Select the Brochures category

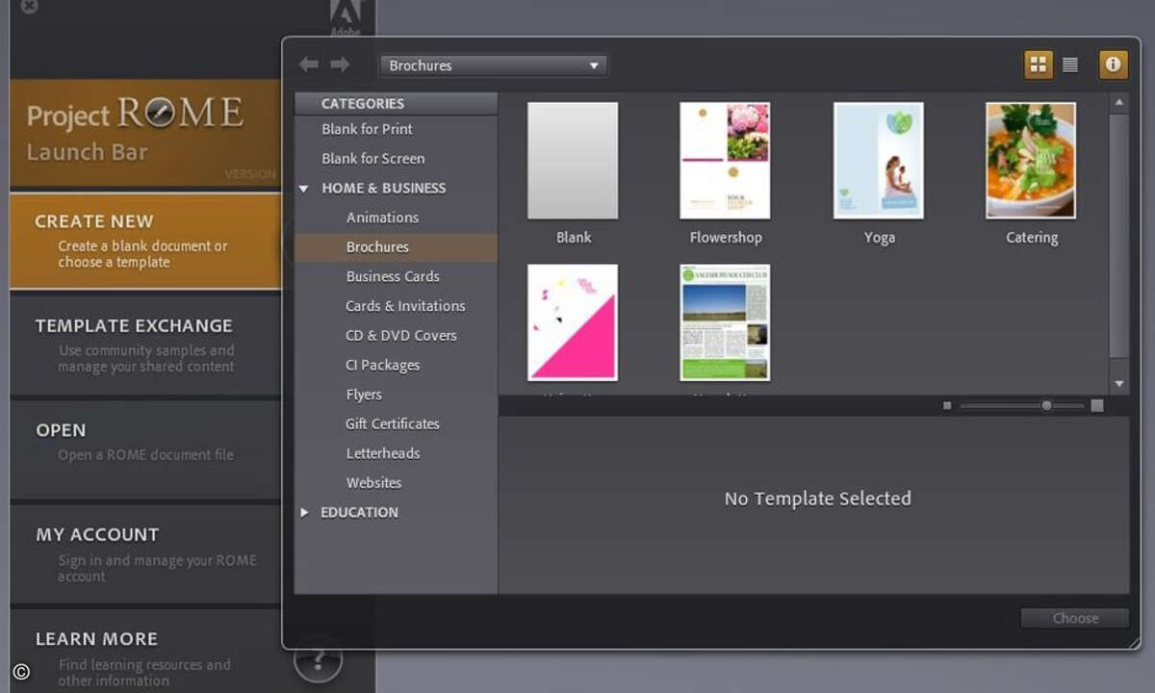tap(396, 247)
